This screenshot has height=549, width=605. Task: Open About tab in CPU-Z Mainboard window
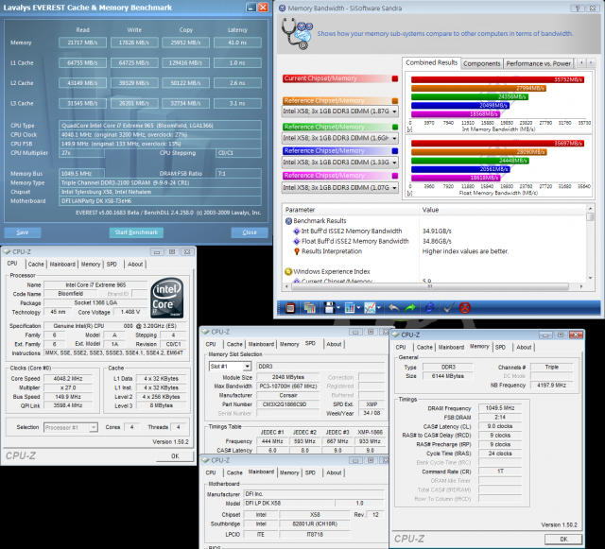click(334, 472)
